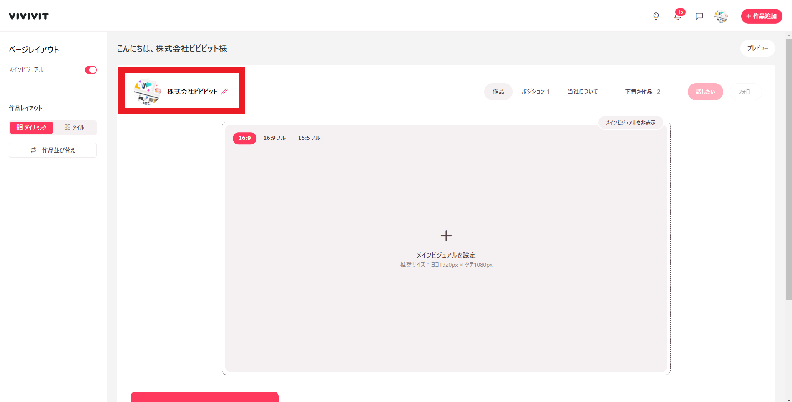The height and width of the screenshot is (402, 792).
Task: Select the 15:5フル aspect option
Action: (x=309, y=138)
